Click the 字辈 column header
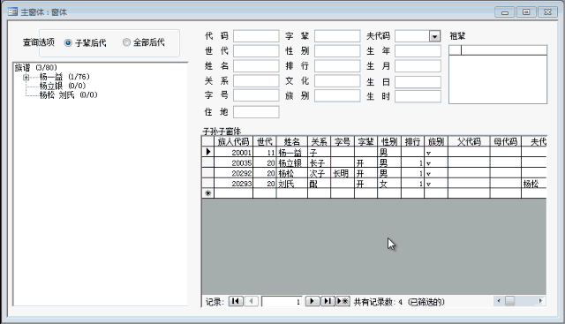Viewport: 565px width, 324px height. pyautogui.click(x=366, y=141)
